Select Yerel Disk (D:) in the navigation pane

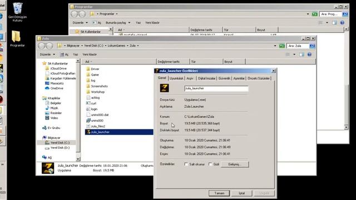tap(57, 148)
